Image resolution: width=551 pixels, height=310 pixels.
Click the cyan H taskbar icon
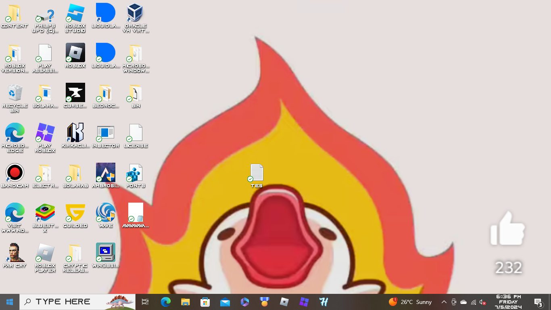point(324,302)
